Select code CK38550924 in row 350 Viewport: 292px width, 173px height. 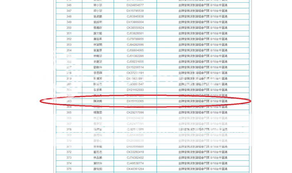(x=135, y=28)
